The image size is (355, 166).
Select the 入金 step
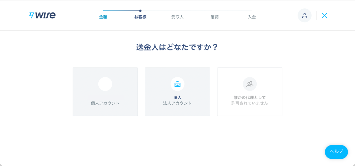(x=251, y=17)
